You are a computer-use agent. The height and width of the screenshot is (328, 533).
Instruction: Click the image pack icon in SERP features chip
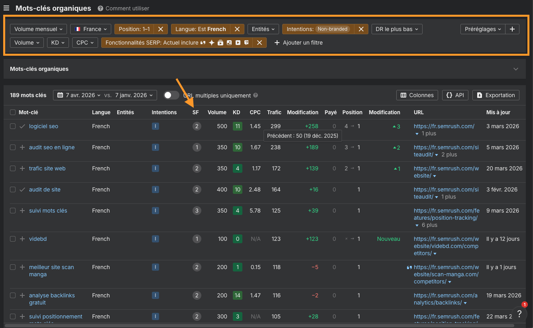pos(229,43)
